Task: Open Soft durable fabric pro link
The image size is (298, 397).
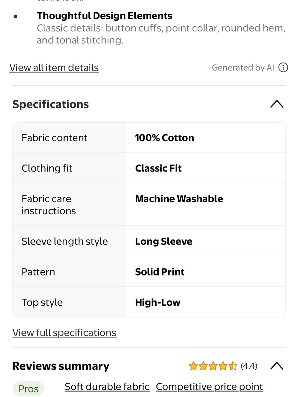Action: (x=107, y=387)
